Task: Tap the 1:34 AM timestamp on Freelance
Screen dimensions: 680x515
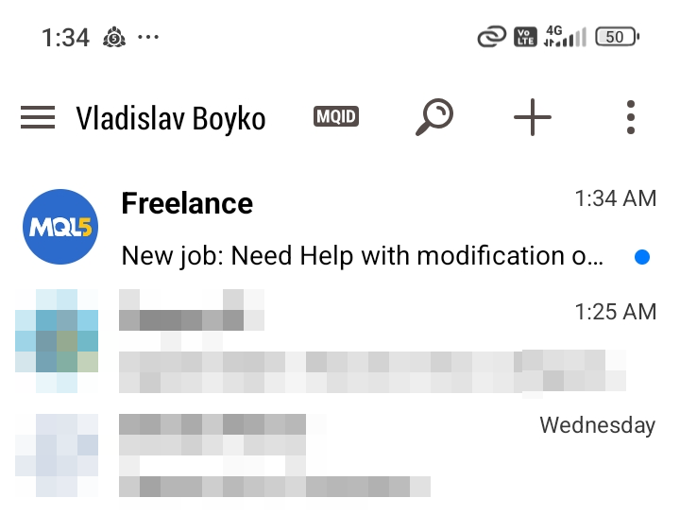Action: tap(615, 198)
